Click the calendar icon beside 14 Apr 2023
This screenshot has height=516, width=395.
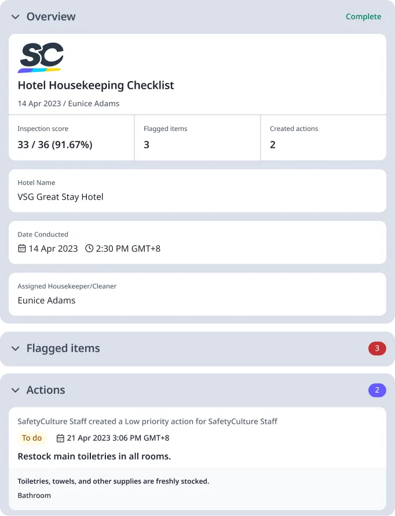21,247
